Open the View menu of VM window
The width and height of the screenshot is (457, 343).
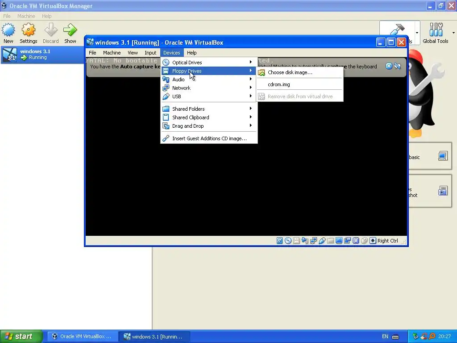coord(133,53)
